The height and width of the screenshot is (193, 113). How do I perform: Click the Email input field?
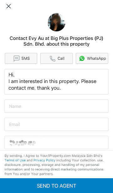(x=56, y=124)
